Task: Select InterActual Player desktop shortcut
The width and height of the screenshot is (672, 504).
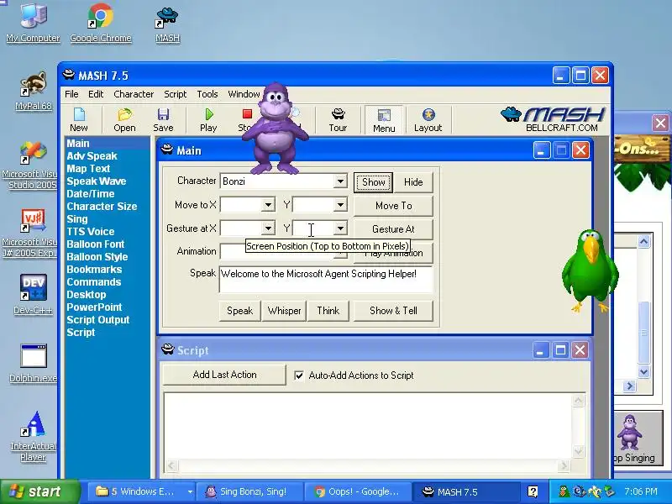Action: (33, 436)
